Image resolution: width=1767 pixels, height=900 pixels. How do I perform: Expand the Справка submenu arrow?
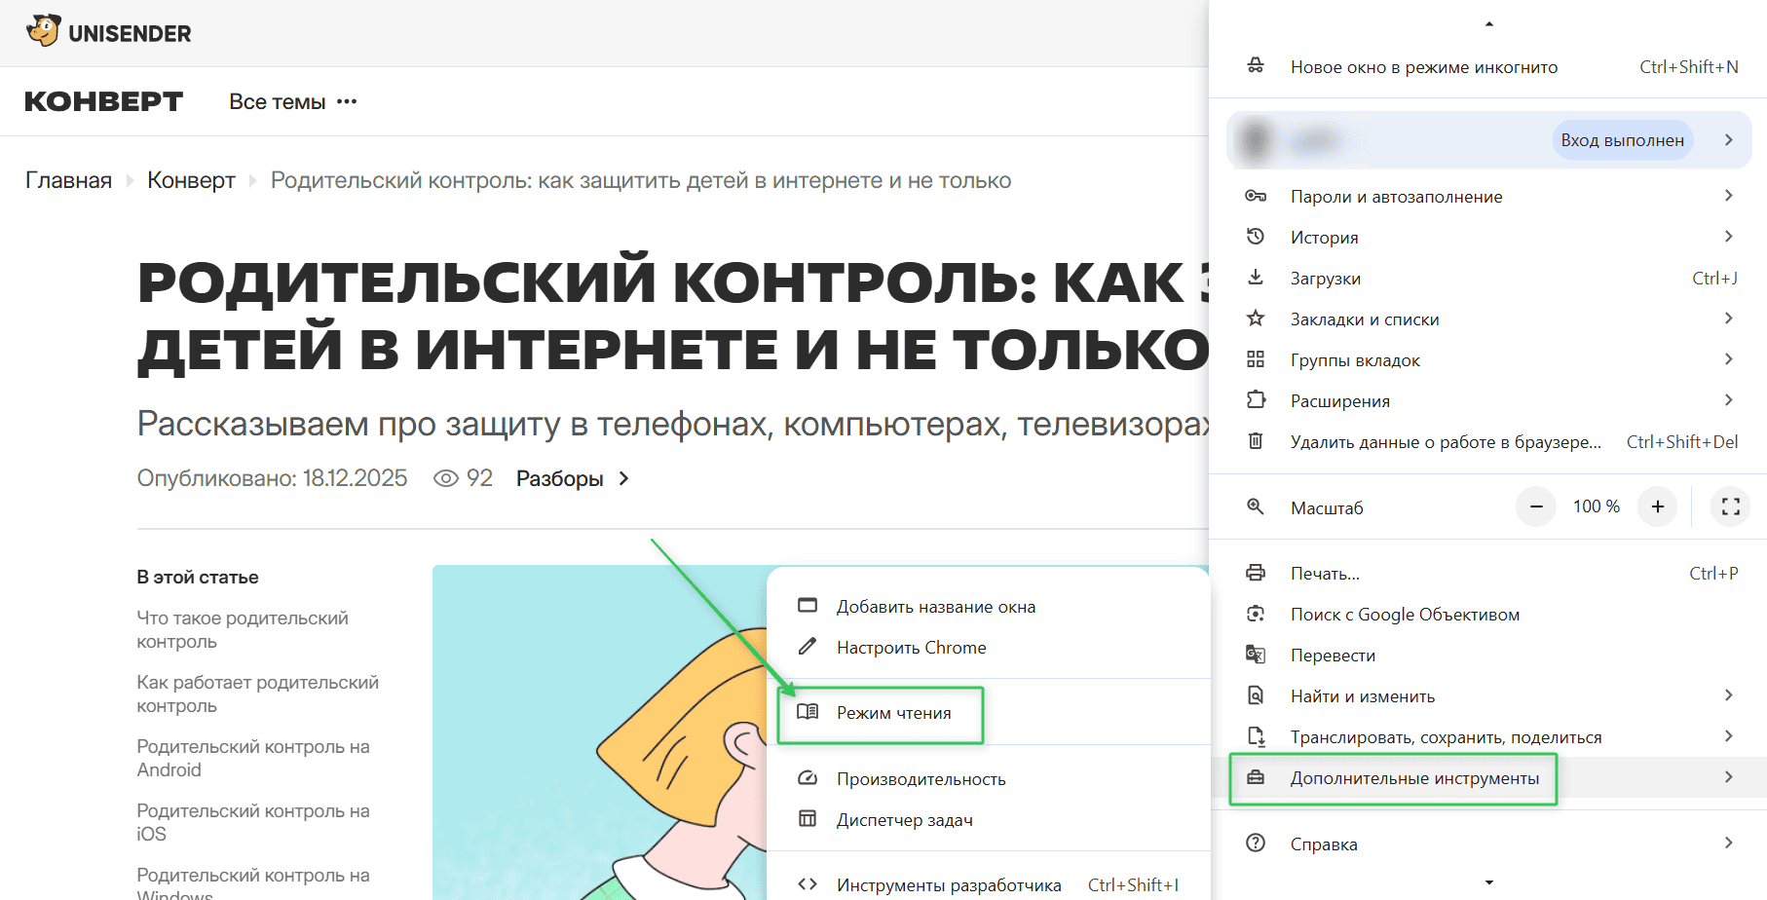click(1728, 844)
